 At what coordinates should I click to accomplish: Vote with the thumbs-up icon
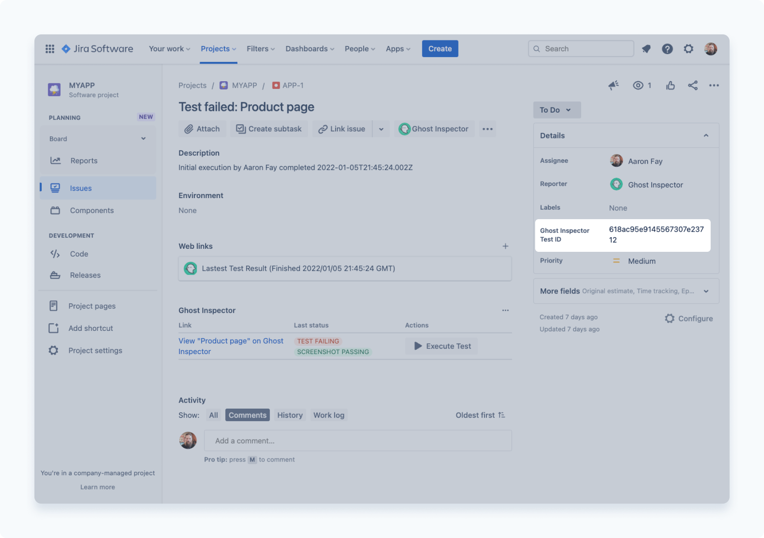[670, 85]
